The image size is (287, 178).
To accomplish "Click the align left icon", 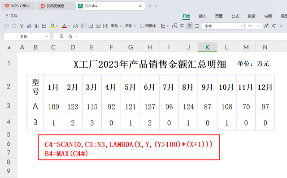I will tap(182, 26).
